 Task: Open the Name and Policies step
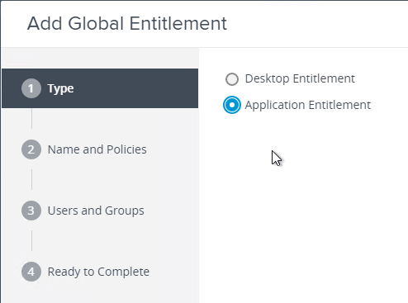tap(97, 149)
